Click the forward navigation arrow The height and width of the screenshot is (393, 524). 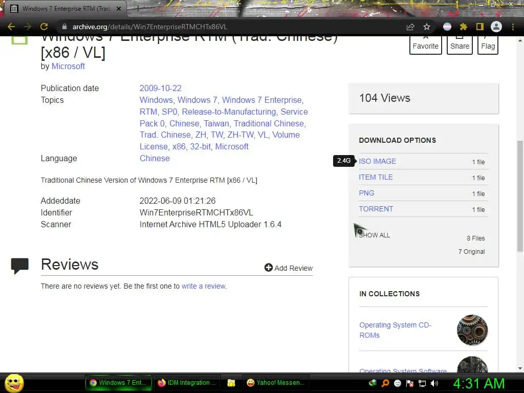(x=28, y=27)
